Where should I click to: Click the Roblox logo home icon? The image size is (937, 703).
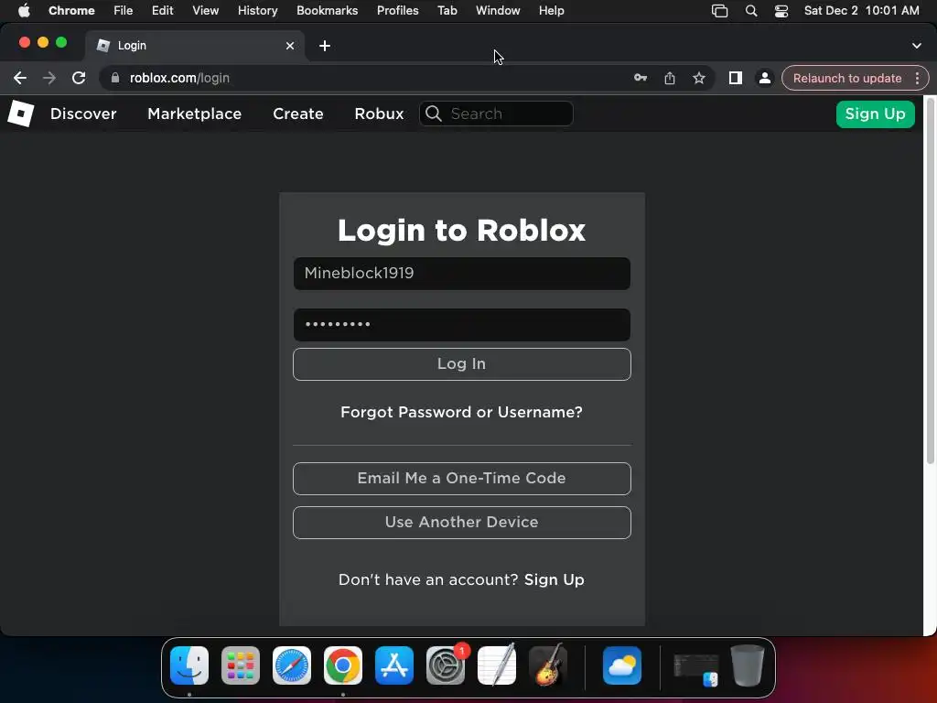(x=20, y=114)
